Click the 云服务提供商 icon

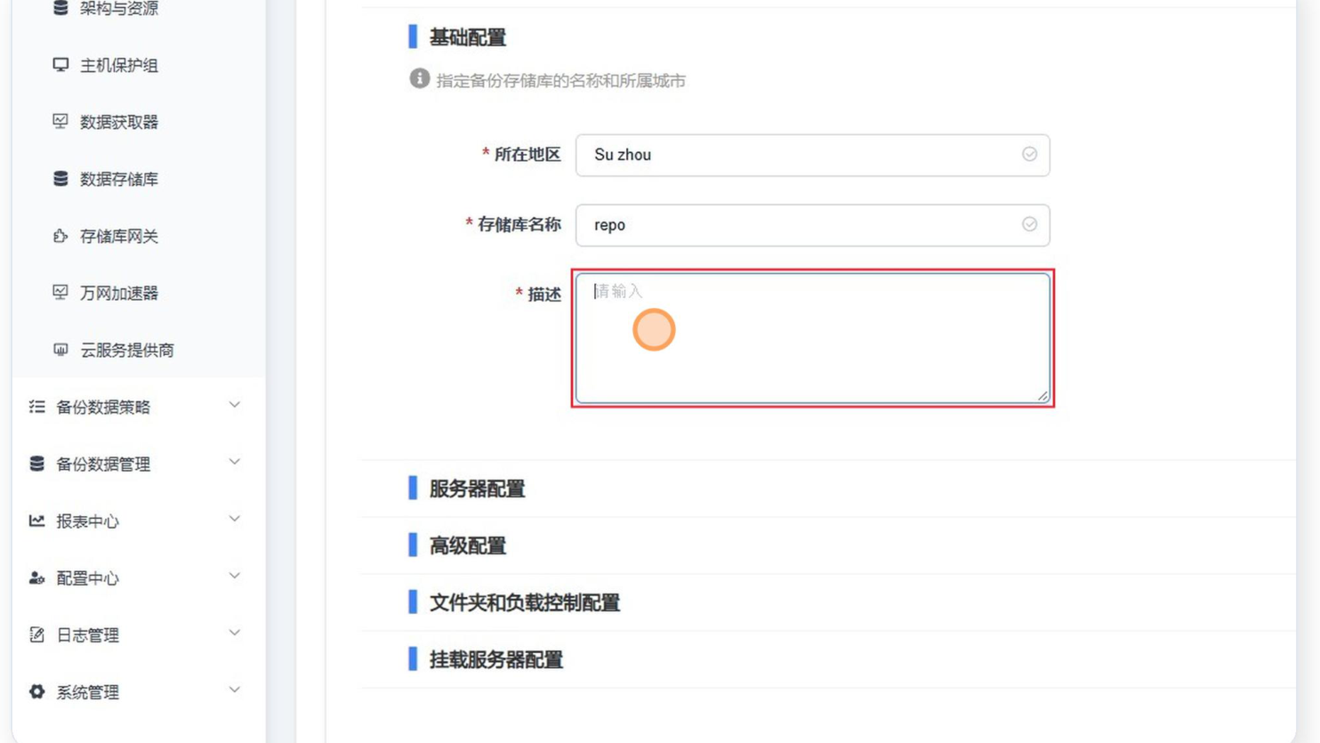60,350
